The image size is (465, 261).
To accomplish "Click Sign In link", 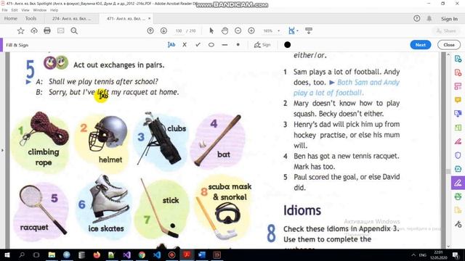I will pos(449,19).
